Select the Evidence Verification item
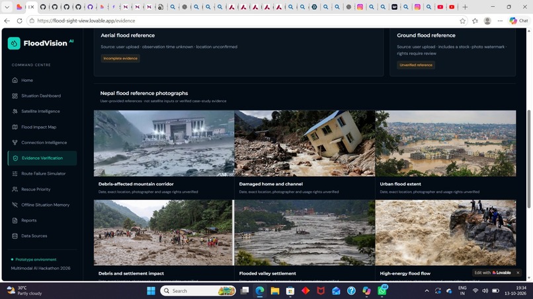 click(x=42, y=158)
